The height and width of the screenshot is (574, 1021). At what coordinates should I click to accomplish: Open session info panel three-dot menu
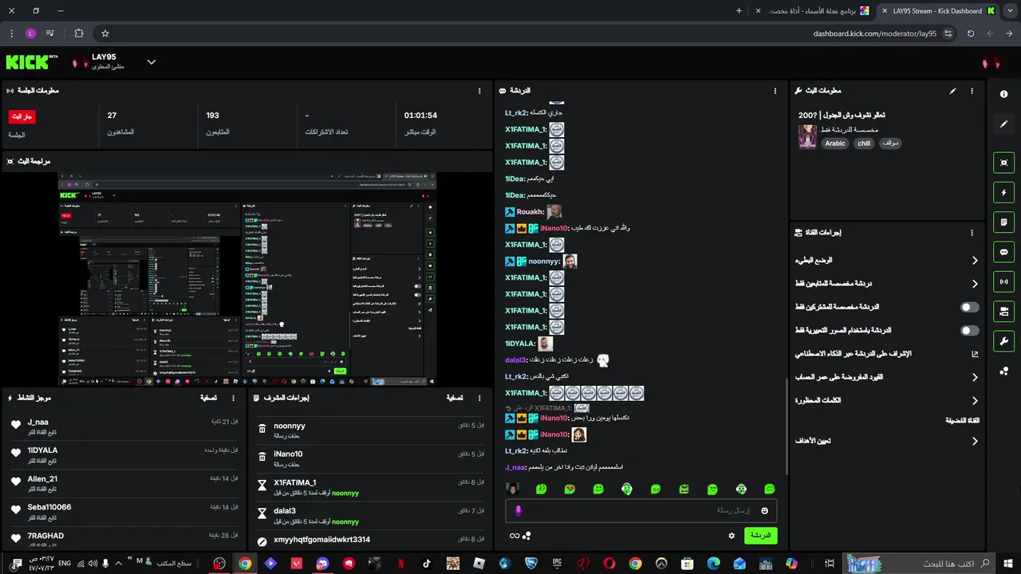tap(479, 91)
